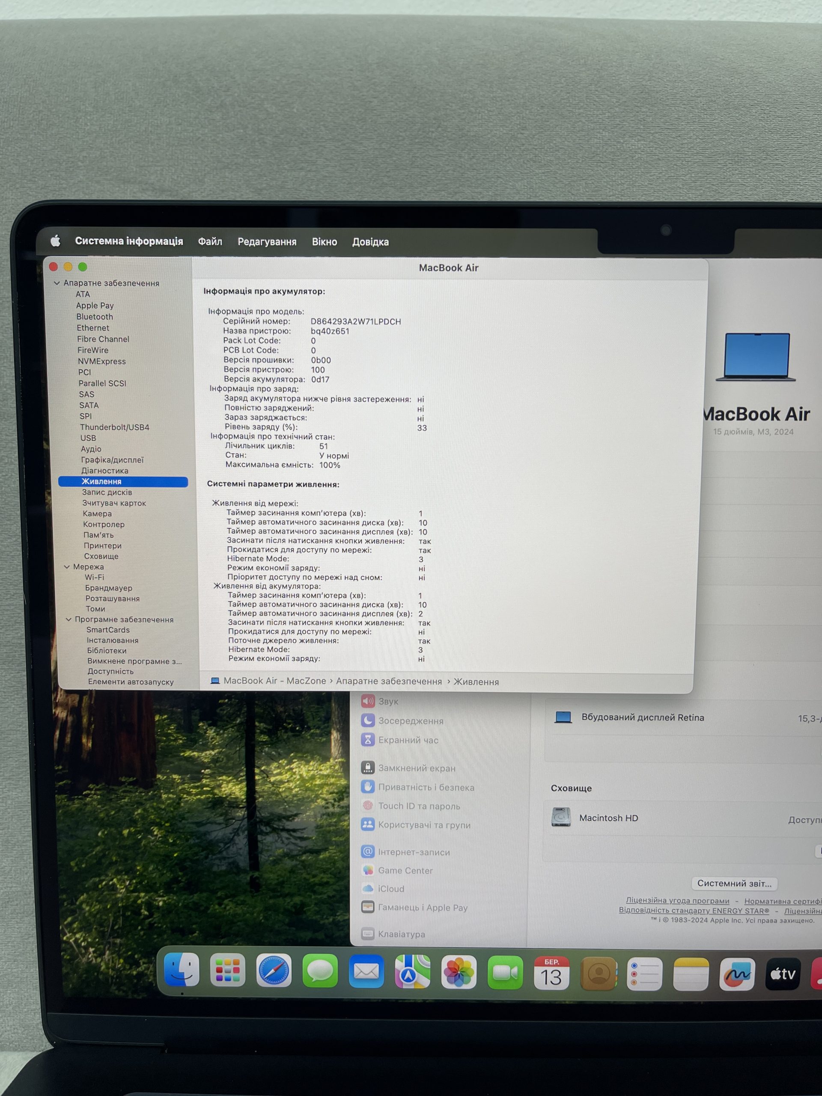Viewport: 822px width, 1096px height.
Task: Select NVMExpress in sidebar
Action: 101,361
